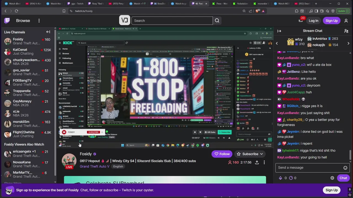
Task: Show next gift leaderboard entry arrow
Action: tap(348, 43)
